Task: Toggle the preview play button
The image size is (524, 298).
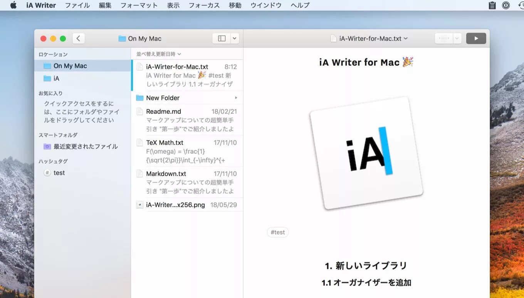Action: coord(476,38)
